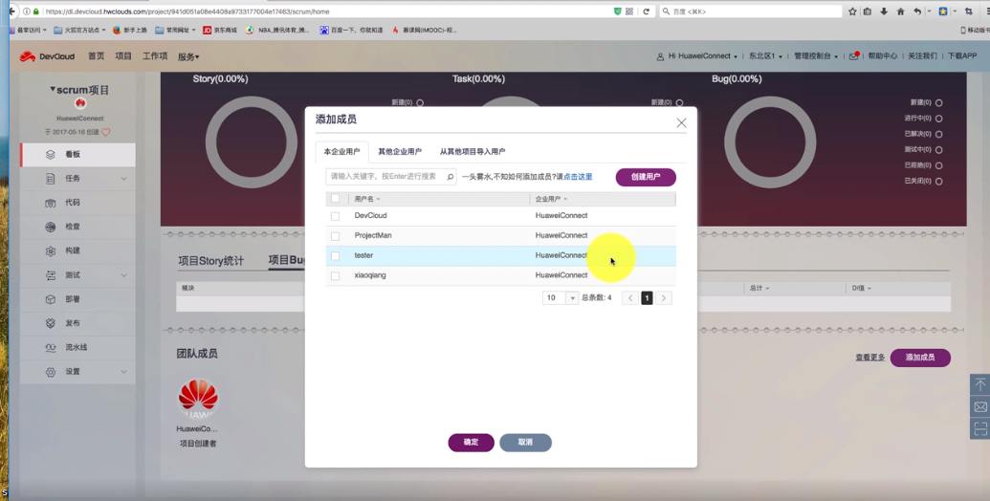Screen dimensions: 990x501
Task: Click the browser URL address field
Action: coord(325,11)
